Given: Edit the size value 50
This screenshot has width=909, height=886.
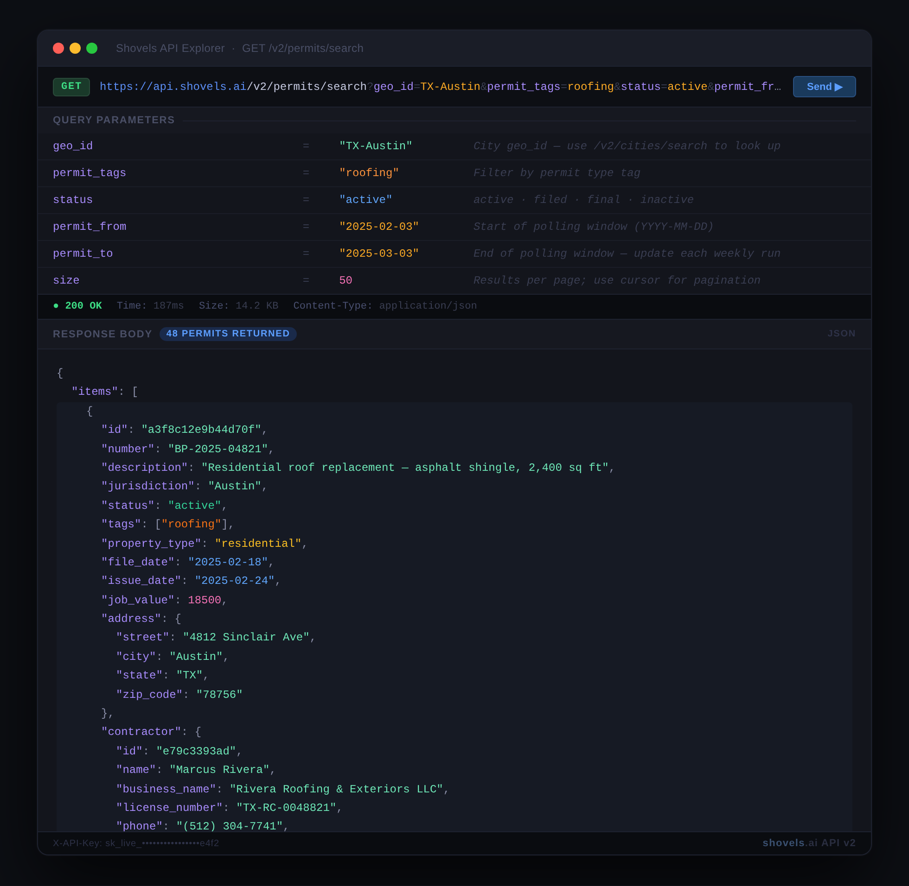Looking at the screenshot, I should click(x=345, y=280).
